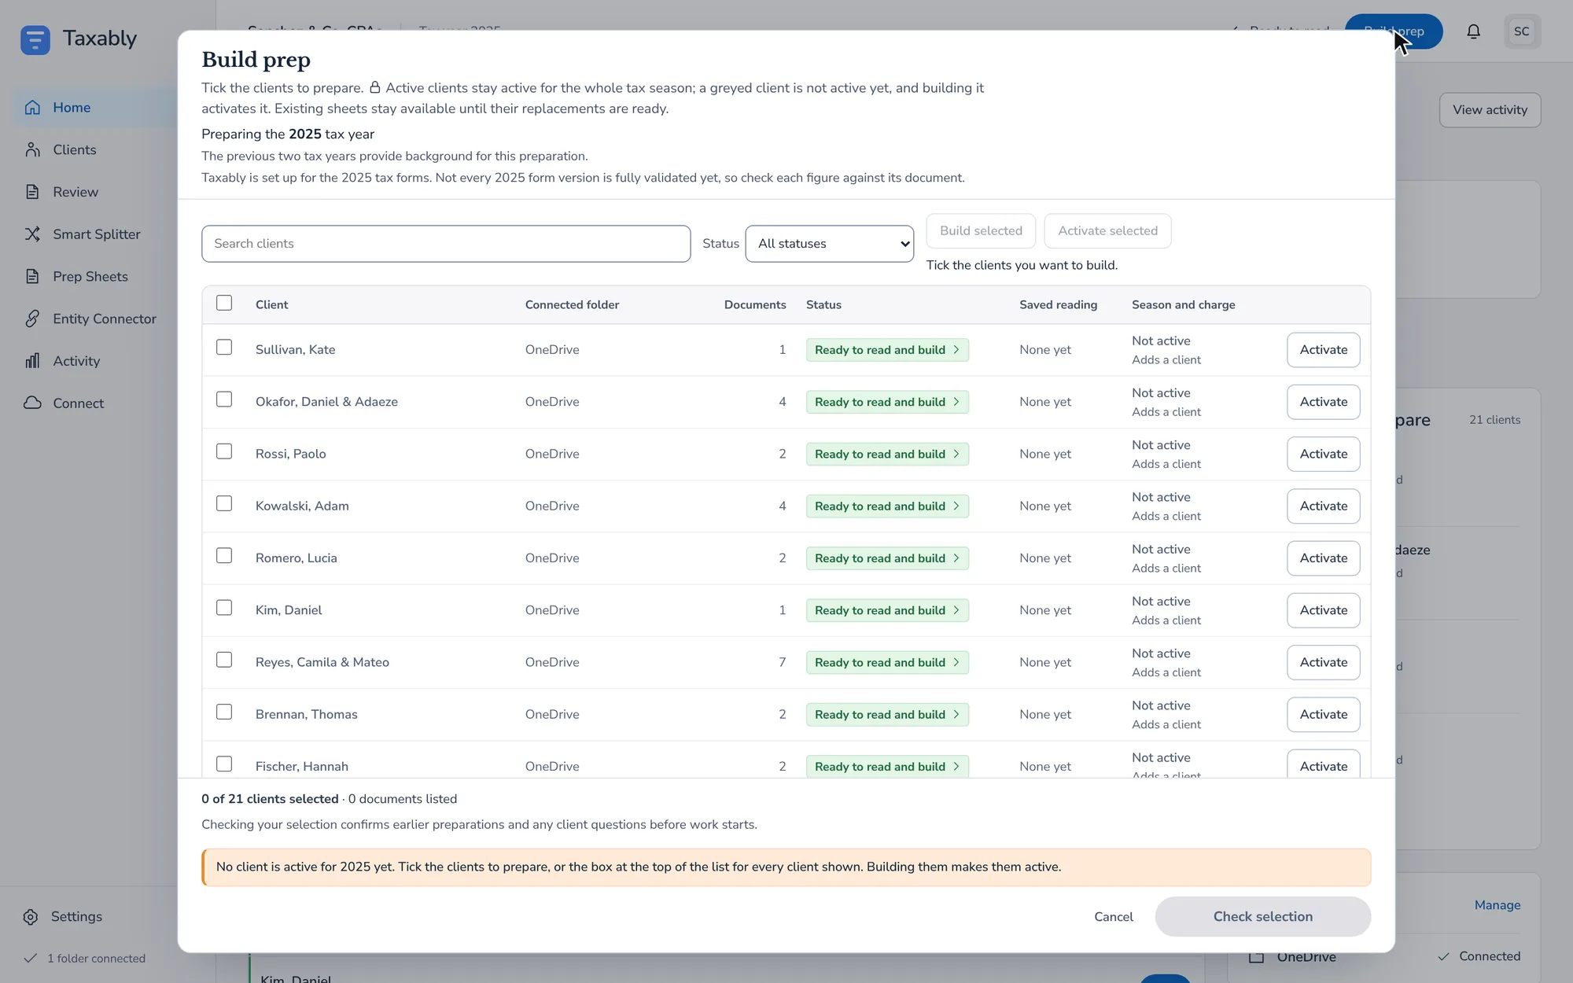Tick the checkbox for Kowalski, Adam
The width and height of the screenshot is (1573, 983).
tap(224, 503)
